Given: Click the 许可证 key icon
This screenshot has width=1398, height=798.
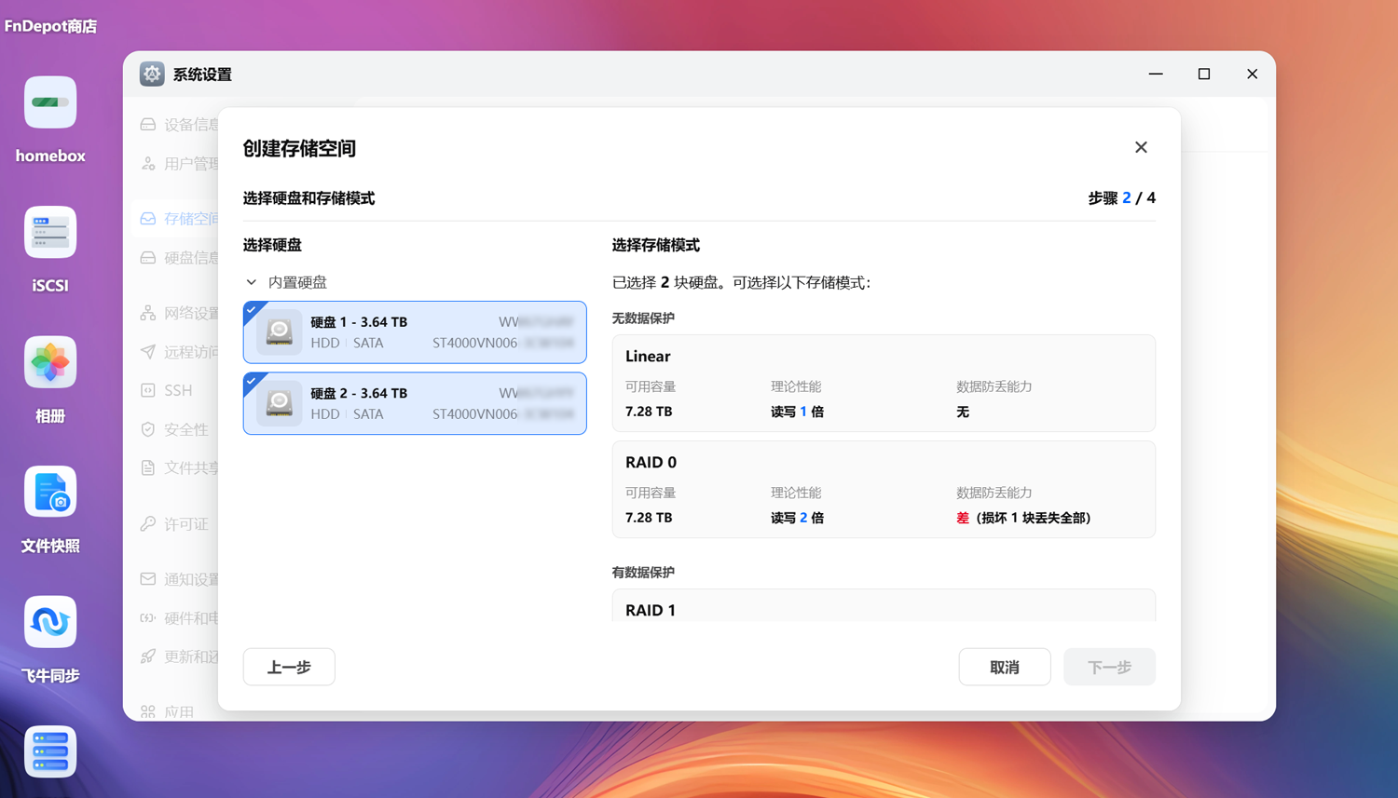Looking at the screenshot, I should pos(148,524).
